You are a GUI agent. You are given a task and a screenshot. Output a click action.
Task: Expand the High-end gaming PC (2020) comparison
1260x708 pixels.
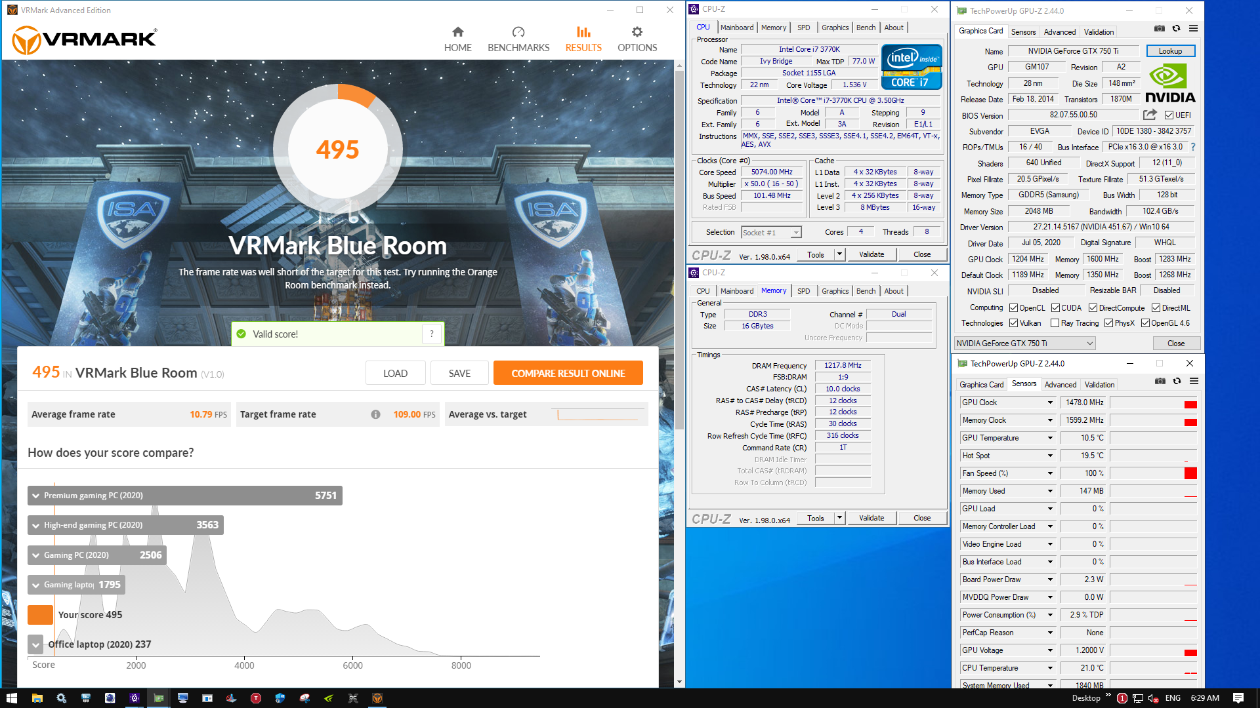(x=36, y=525)
